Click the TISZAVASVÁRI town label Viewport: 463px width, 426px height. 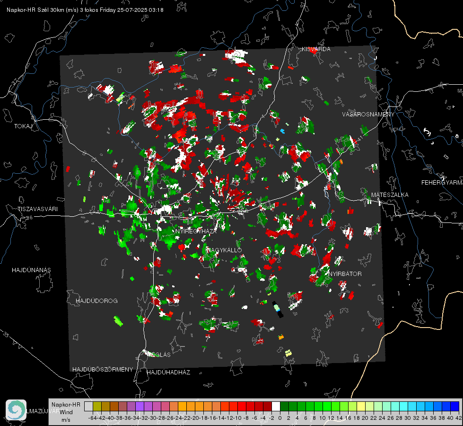37,209
